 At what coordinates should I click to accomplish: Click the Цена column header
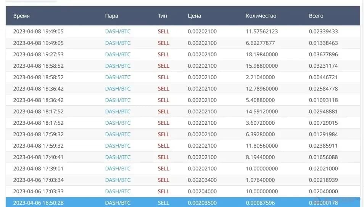(194, 16)
